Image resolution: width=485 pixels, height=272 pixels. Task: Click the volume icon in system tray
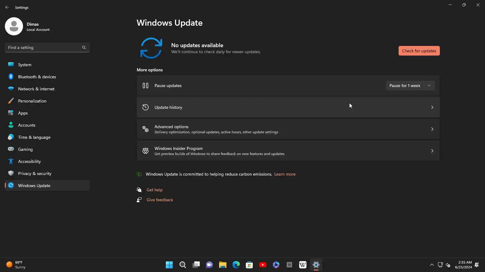[x=448, y=265]
